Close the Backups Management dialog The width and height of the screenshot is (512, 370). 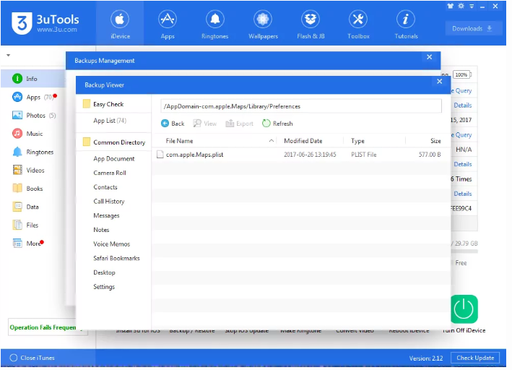[430, 57]
